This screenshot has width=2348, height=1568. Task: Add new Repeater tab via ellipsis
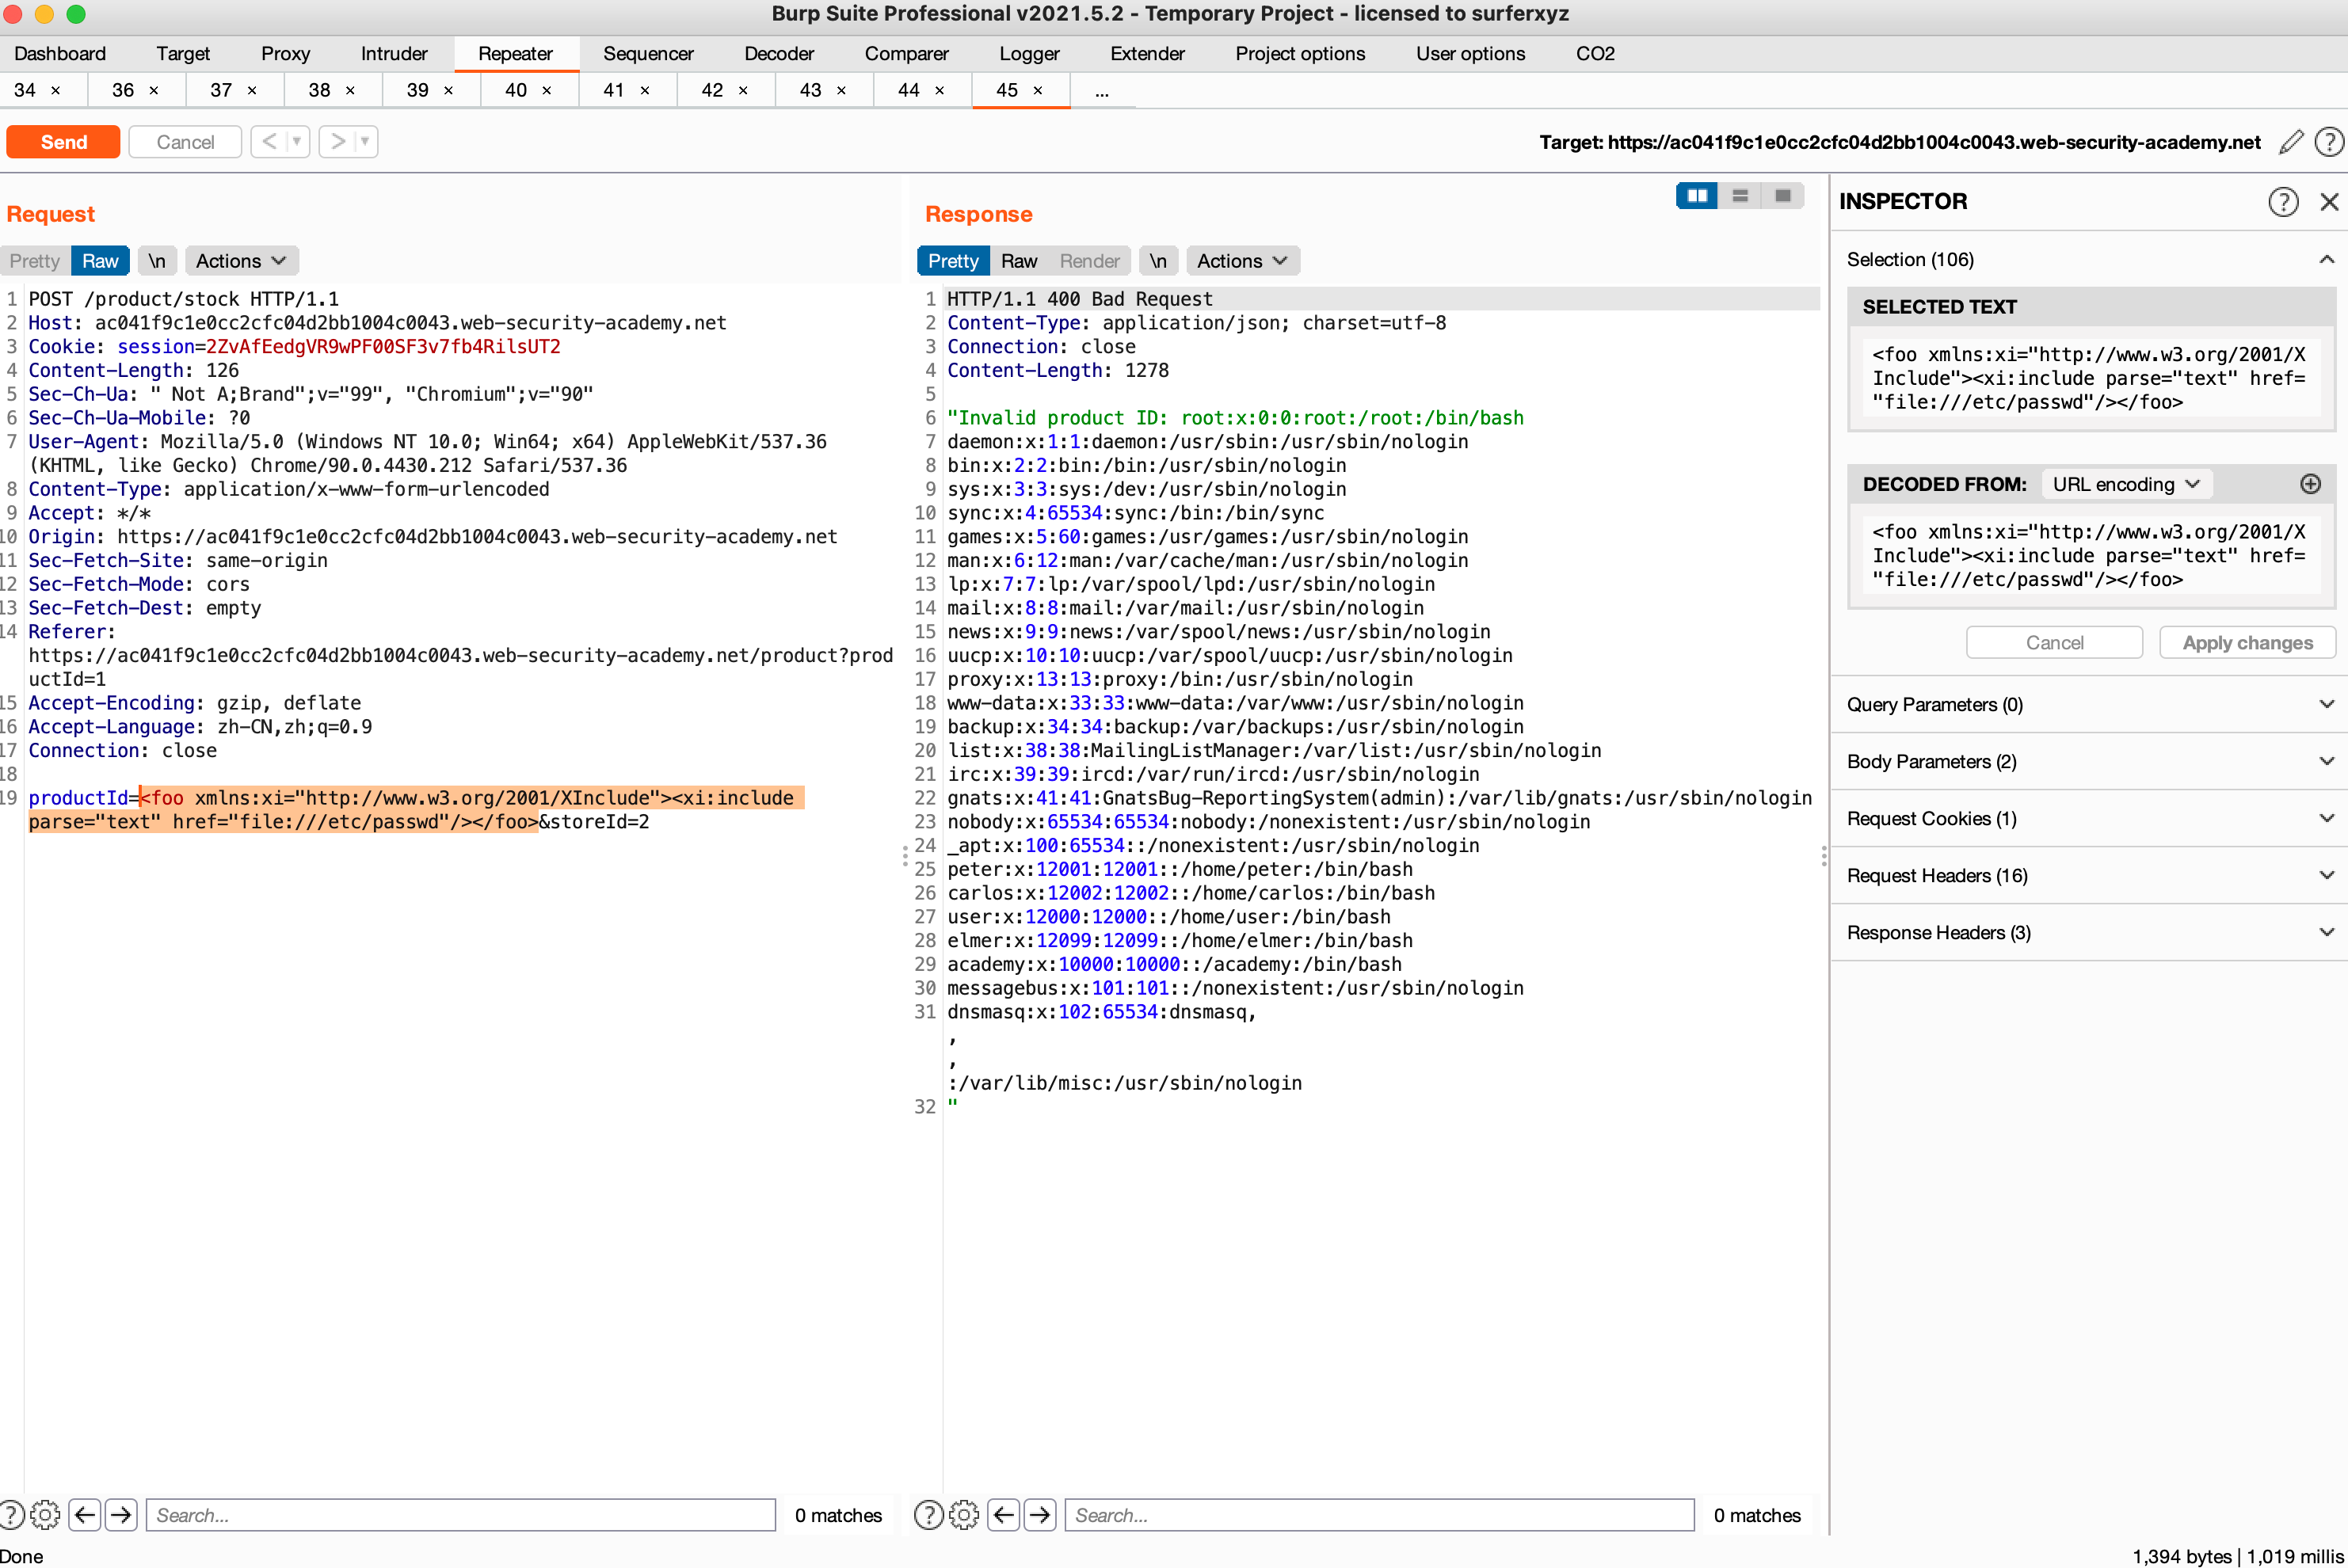pyautogui.click(x=1101, y=91)
